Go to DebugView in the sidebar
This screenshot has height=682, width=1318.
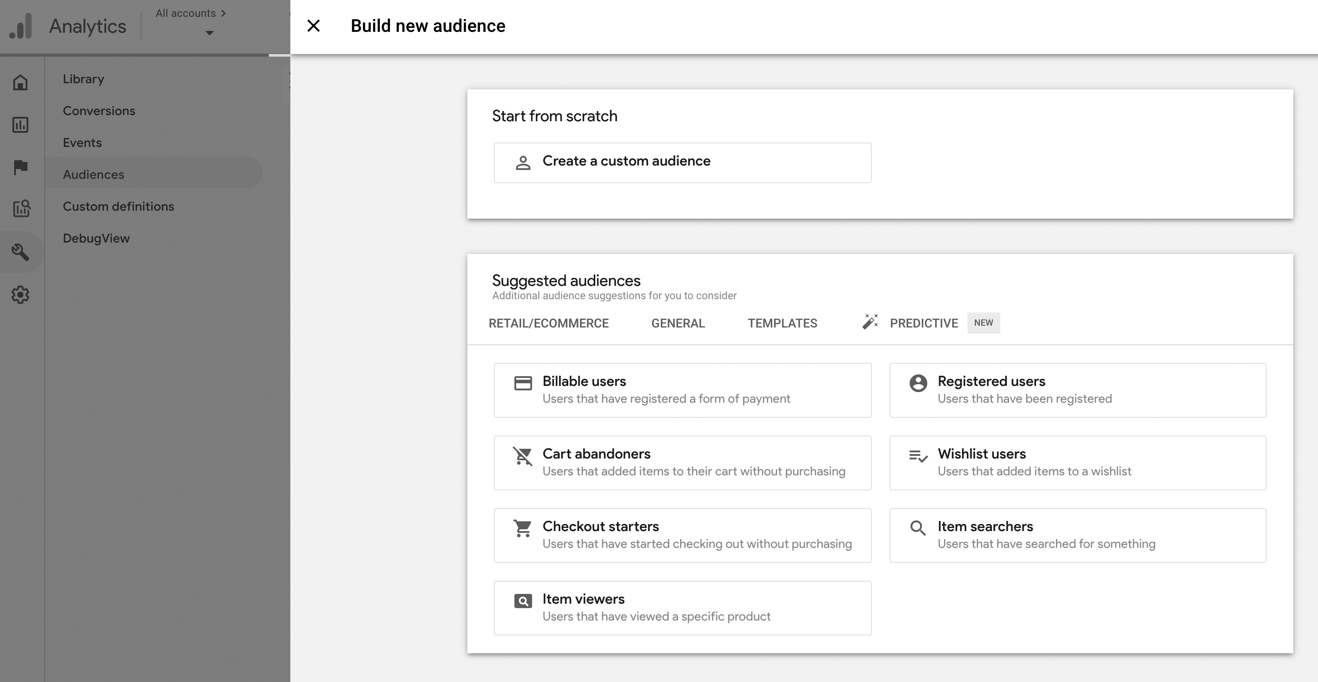click(96, 239)
